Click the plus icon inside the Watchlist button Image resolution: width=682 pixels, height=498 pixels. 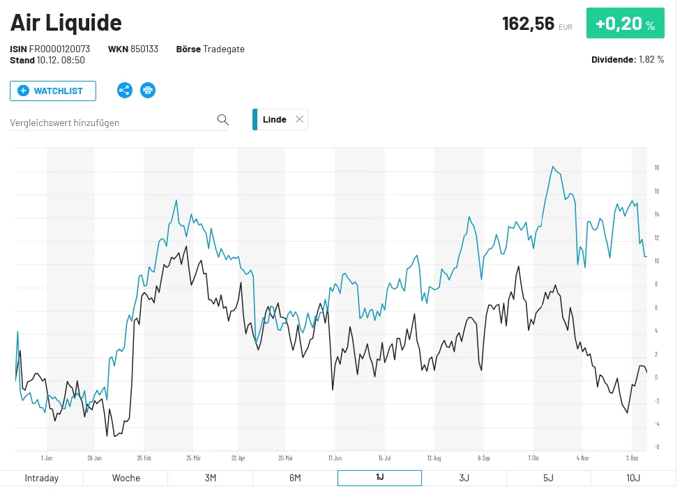pyautogui.click(x=23, y=90)
